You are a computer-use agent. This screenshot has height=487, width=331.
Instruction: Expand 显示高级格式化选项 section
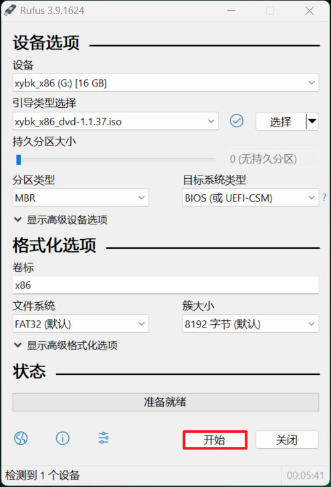click(66, 346)
